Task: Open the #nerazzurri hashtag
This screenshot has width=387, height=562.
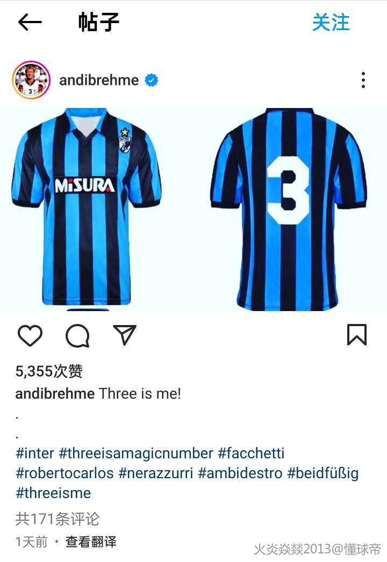Action: click(156, 473)
